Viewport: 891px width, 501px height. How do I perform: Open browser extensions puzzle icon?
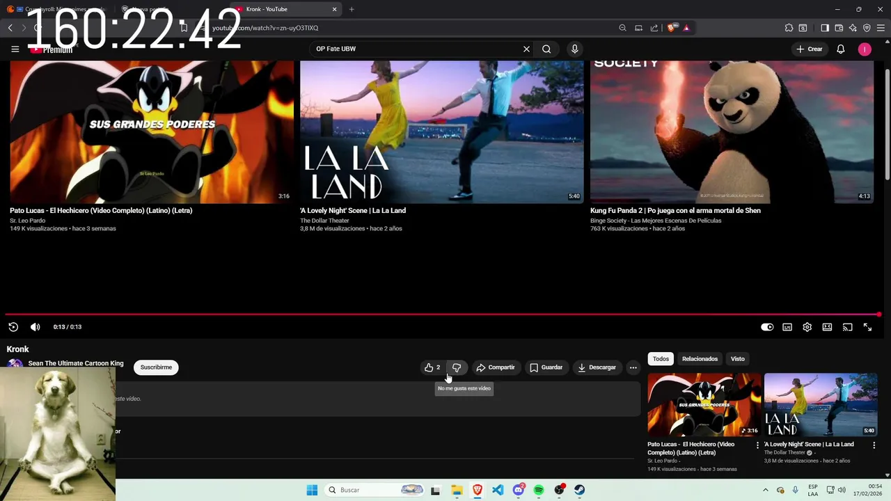(789, 28)
